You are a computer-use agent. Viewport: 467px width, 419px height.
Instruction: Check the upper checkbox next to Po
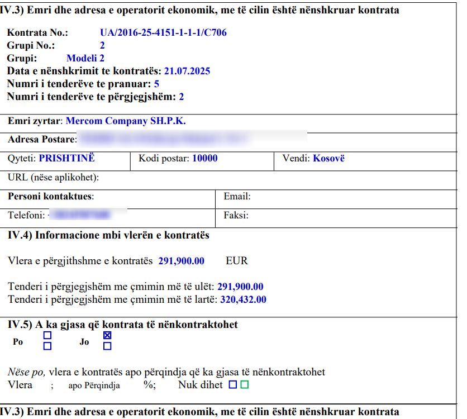[47, 335]
